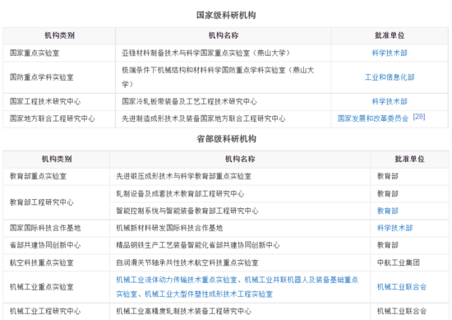Select 先进制造成形技术及装备国家地方联合工程研究中心 cell
452x320 pixels.
pos(224,118)
